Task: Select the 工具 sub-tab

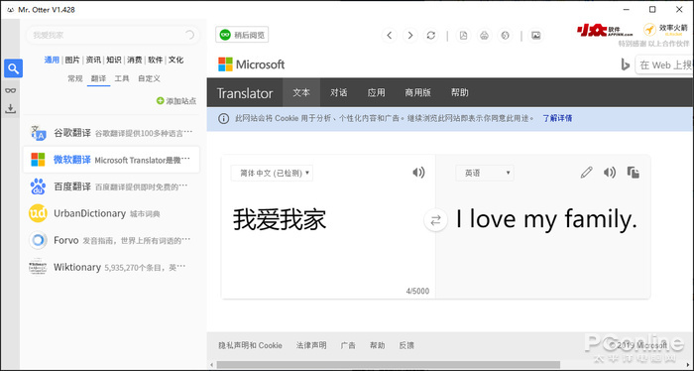Action: 122,78
